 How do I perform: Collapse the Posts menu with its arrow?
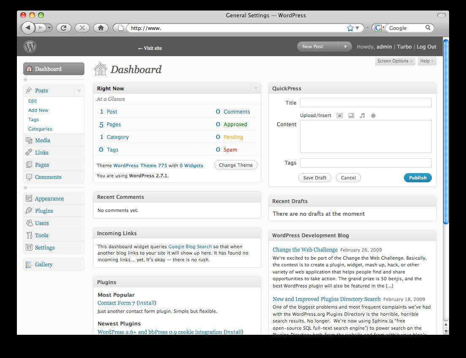click(79, 90)
